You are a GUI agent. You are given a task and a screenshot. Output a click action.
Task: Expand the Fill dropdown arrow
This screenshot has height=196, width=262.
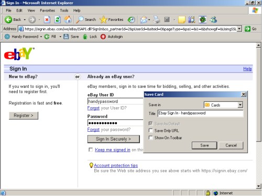click(x=60, y=37)
